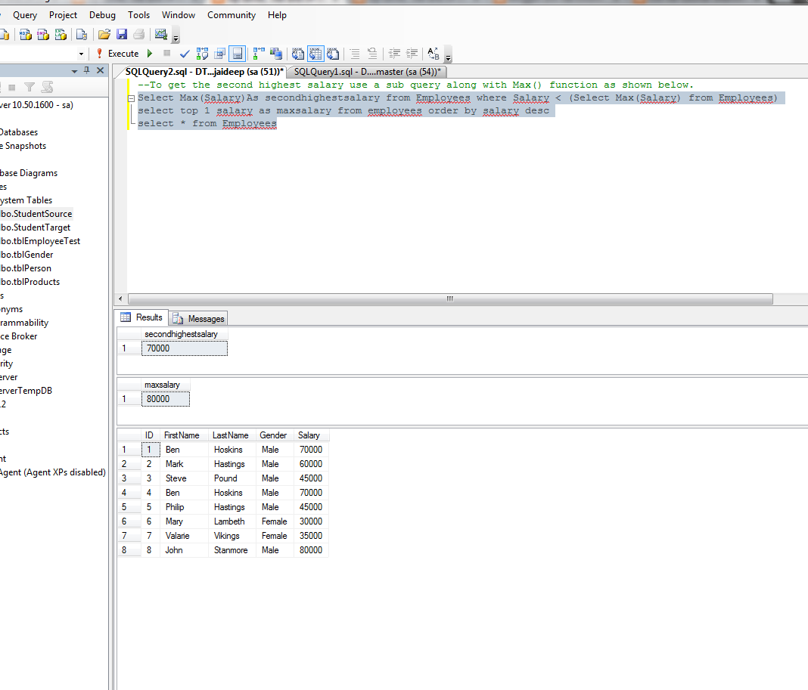The width and height of the screenshot is (808, 690).
Task: Select the 80000 maxsalary result cell
Action: [166, 399]
